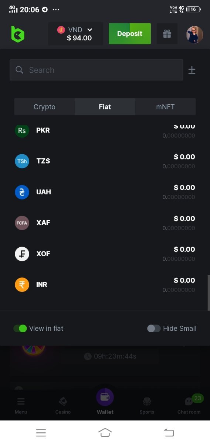Focus the currency Search field

(96, 70)
